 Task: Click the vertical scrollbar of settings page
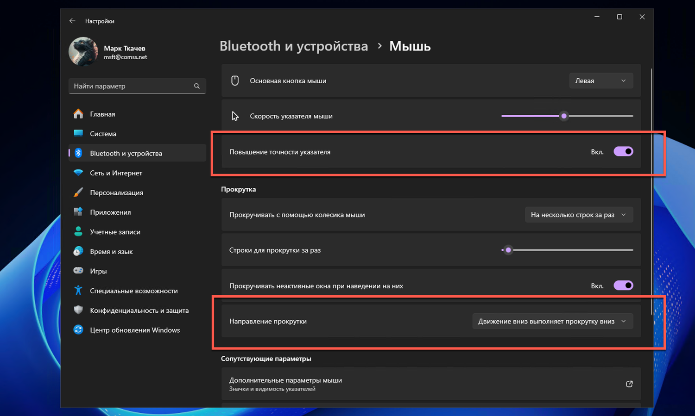coord(651,192)
